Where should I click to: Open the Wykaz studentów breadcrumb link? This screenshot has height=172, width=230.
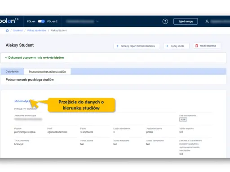pos(37,30)
